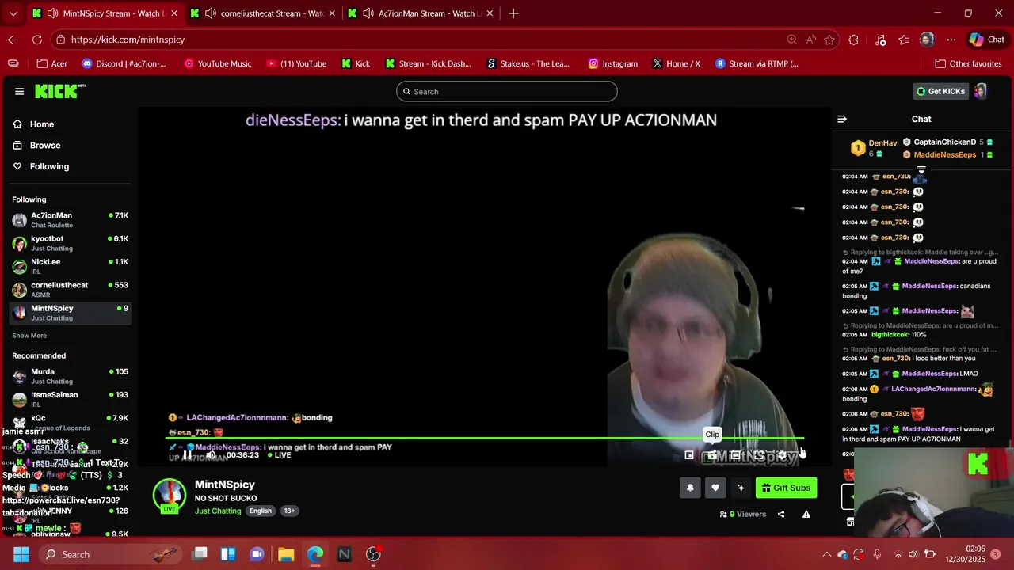Open browser extensions puzzle icon
Screen dimensions: 1014x570
point(853,40)
